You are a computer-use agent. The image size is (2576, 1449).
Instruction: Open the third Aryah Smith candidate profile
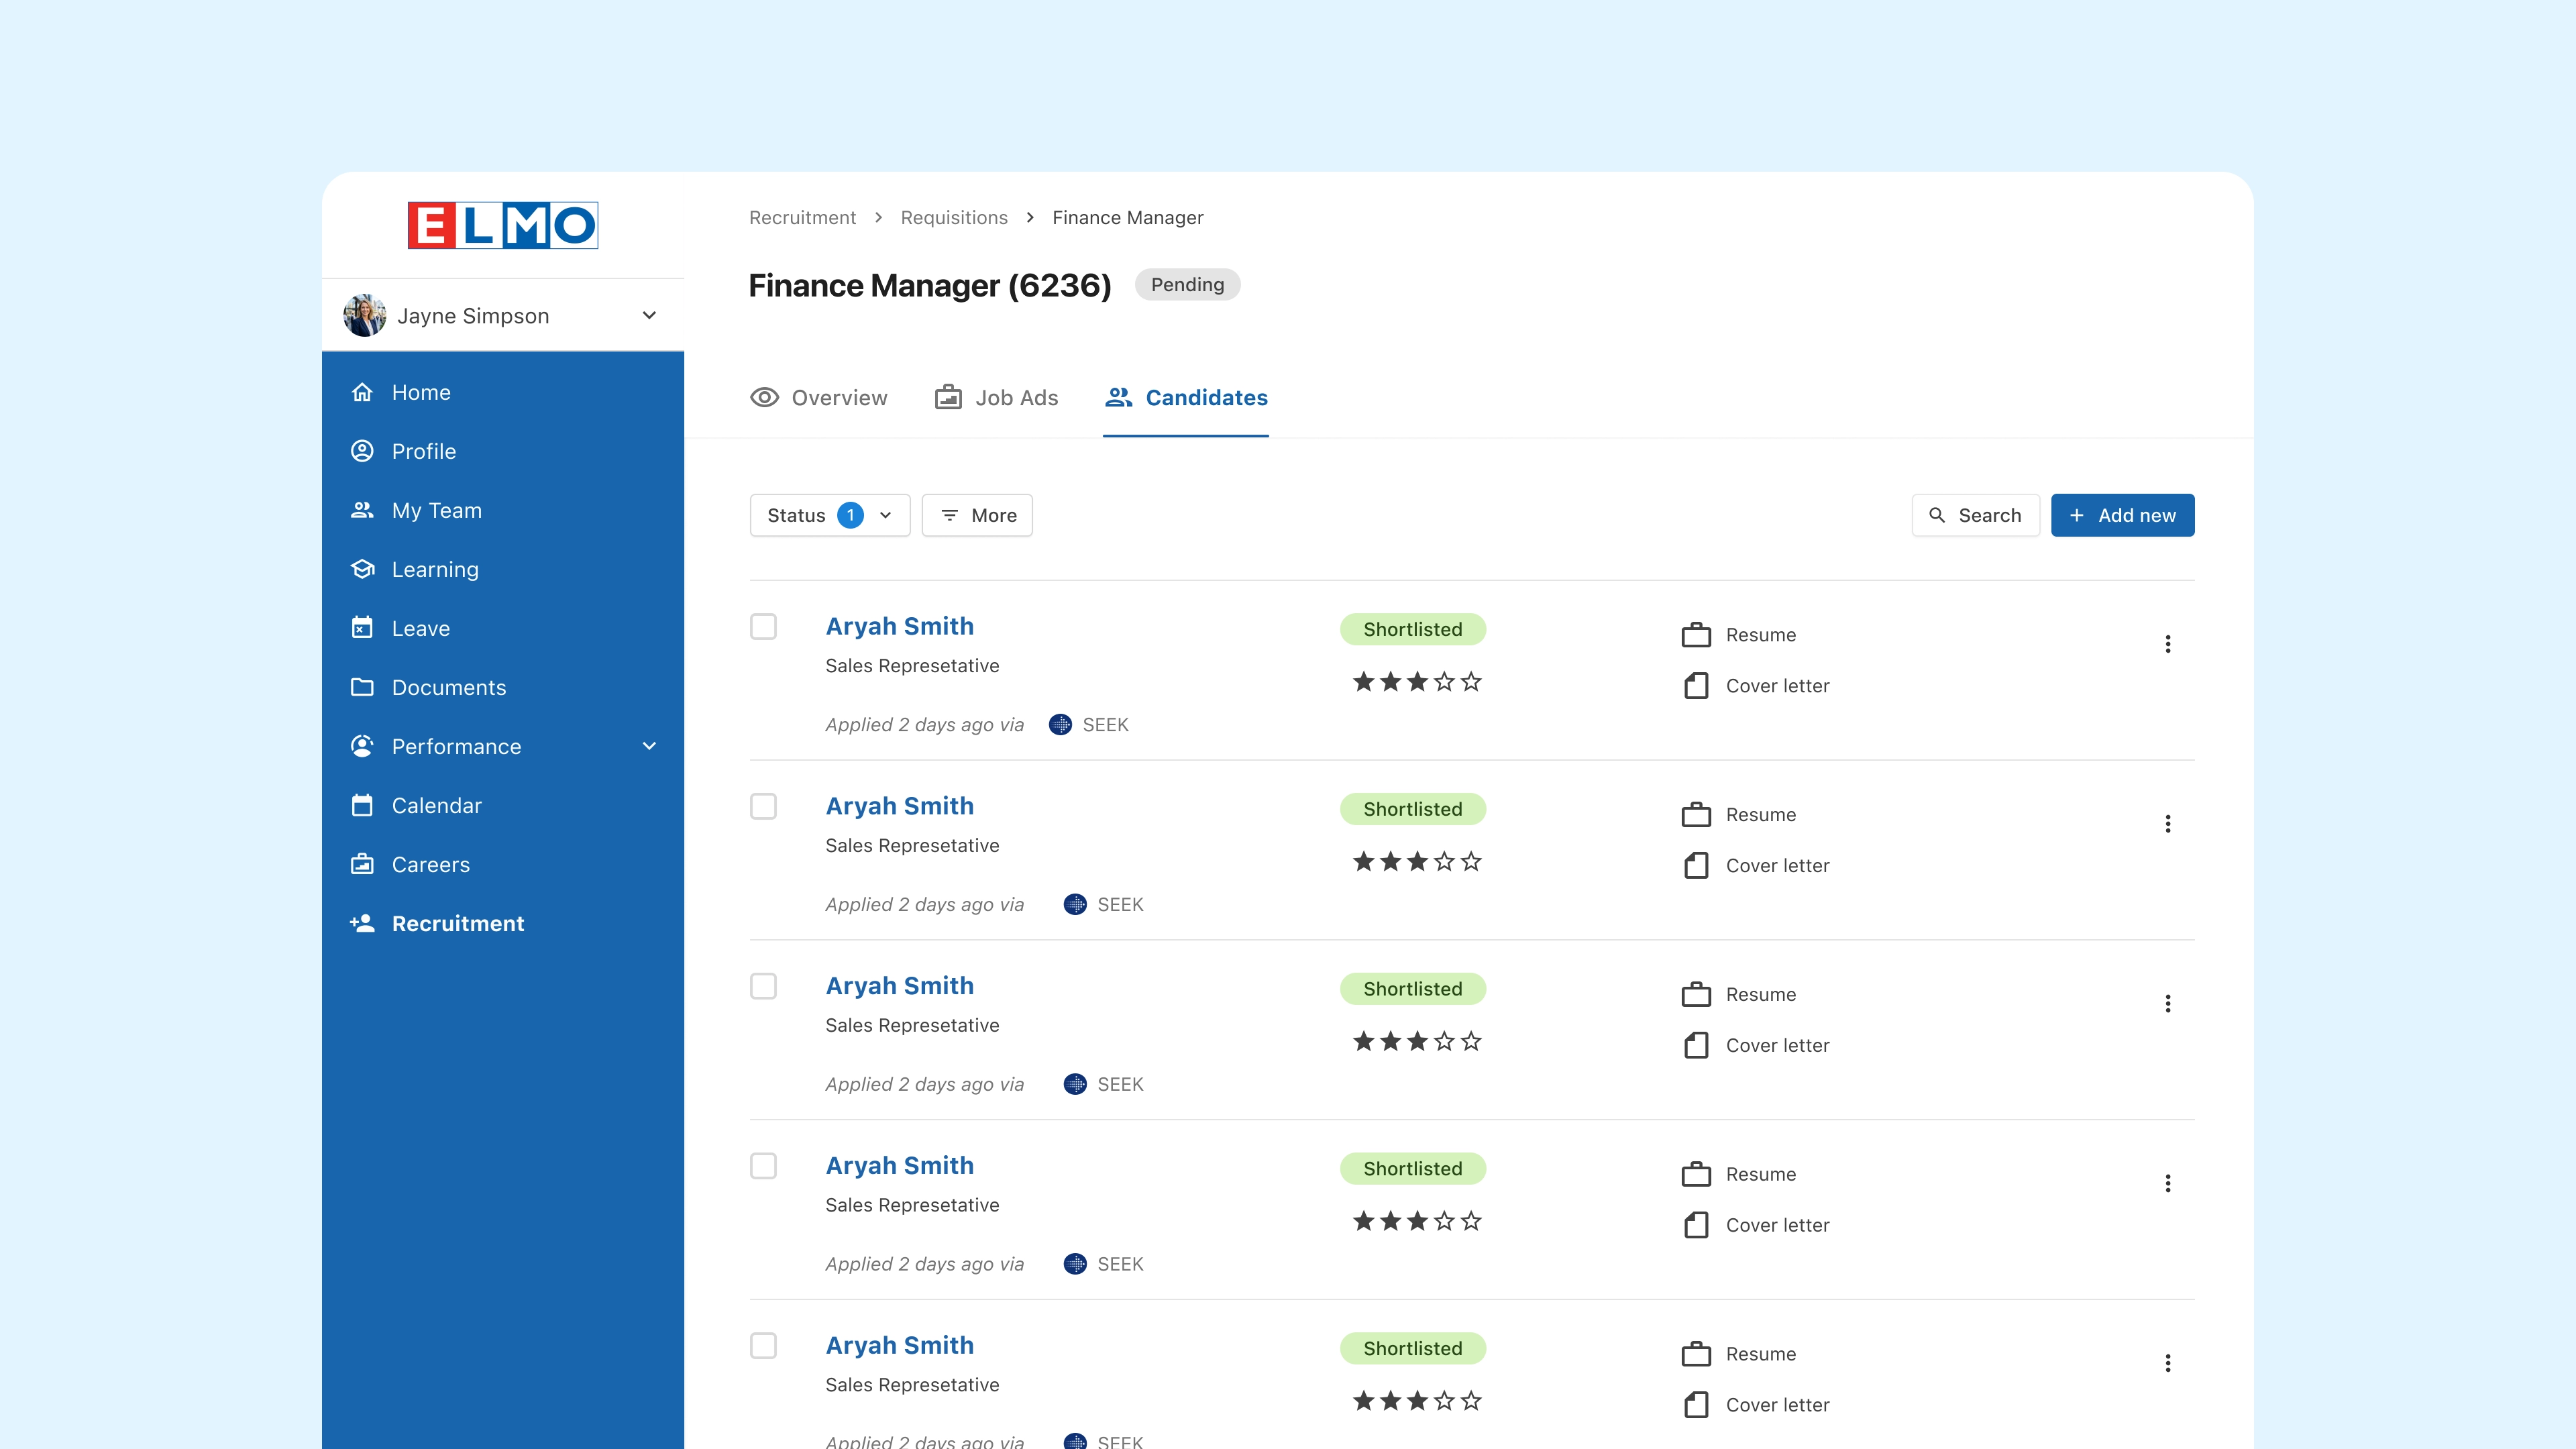[x=900, y=986]
